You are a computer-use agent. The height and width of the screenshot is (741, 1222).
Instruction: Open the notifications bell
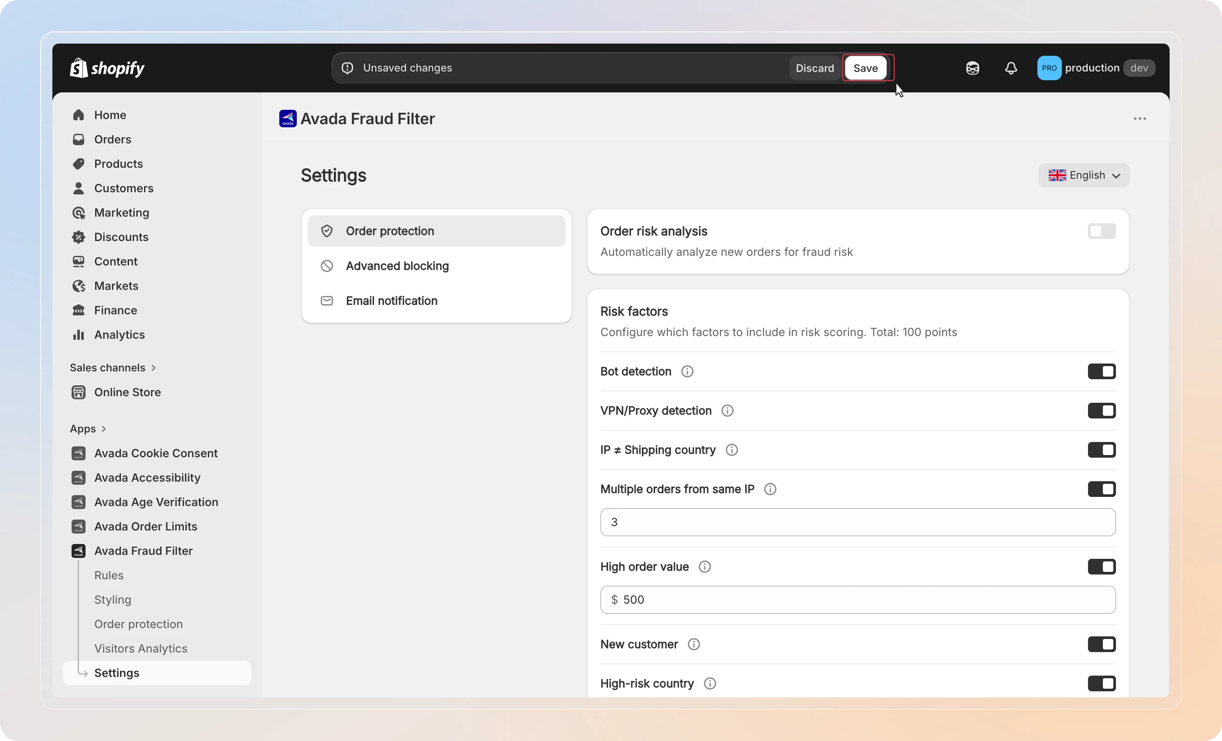pyautogui.click(x=1011, y=68)
